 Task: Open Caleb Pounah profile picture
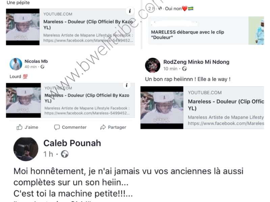click(x=26, y=149)
